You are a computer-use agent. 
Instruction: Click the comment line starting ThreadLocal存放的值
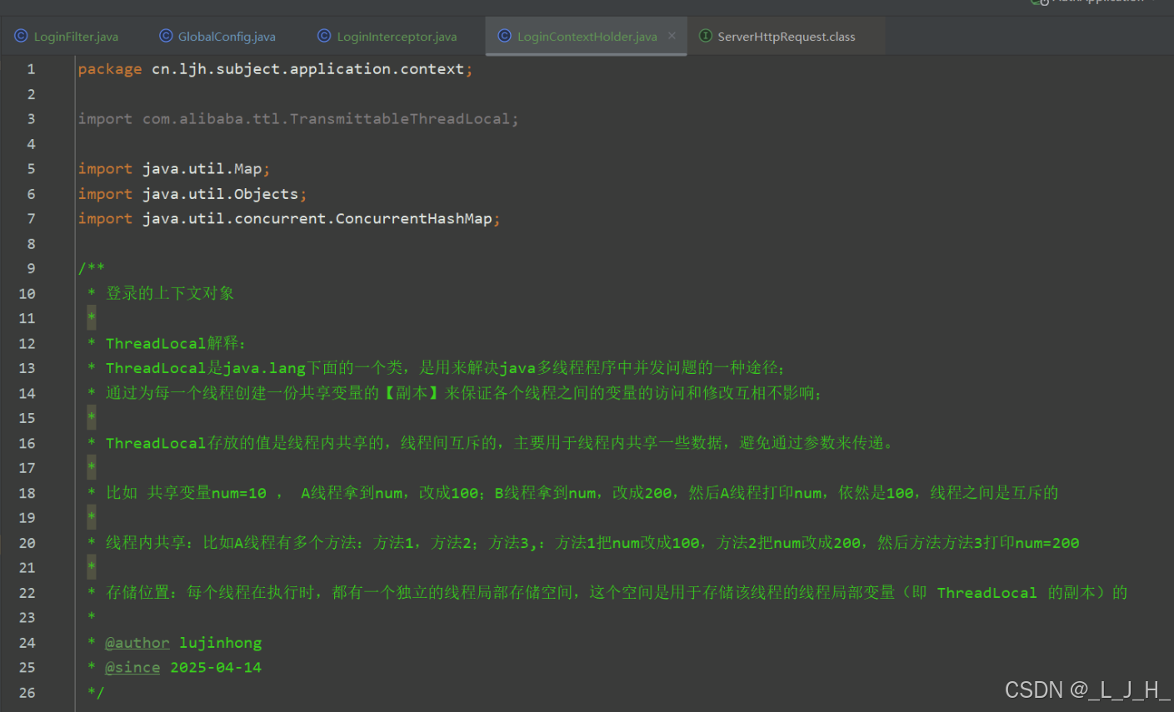click(x=500, y=443)
